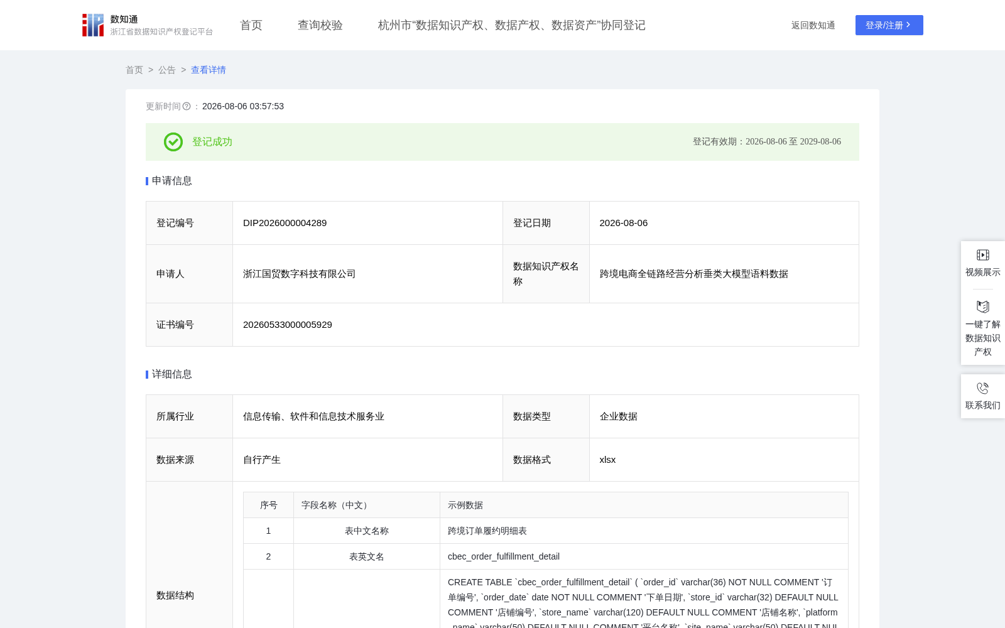Click the green 登记成功 checkmark icon
This screenshot has height=628, width=1005.
coord(173,142)
